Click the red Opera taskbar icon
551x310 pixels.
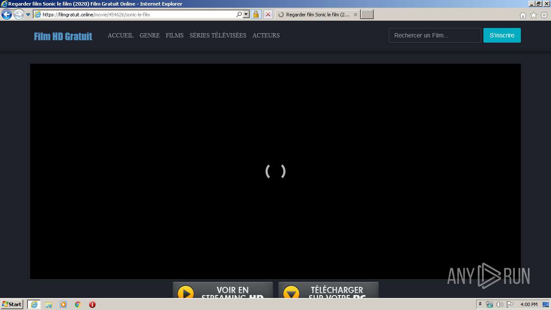(x=92, y=304)
